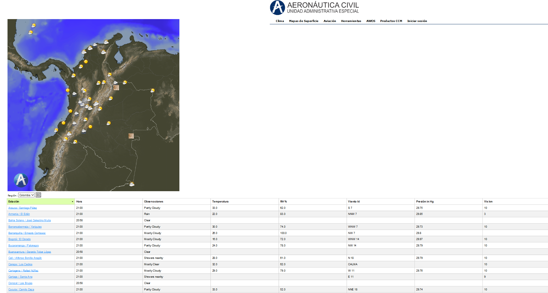Click the Aeronáutica Civil header logo
The width and height of the screenshot is (548, 293).
[314, 8]
